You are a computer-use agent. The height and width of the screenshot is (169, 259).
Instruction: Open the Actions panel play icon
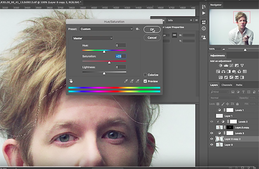coord(204,13)
